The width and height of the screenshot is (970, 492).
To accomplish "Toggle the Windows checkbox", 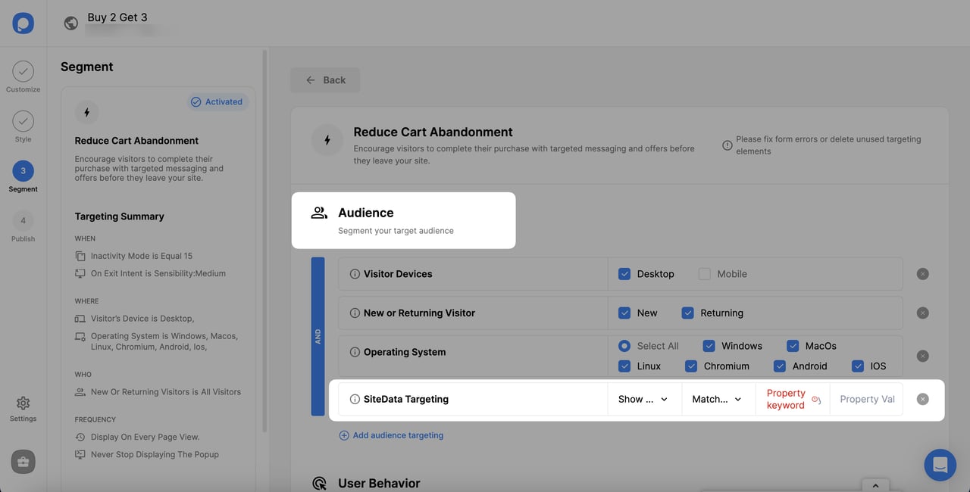I will point(709,346).
